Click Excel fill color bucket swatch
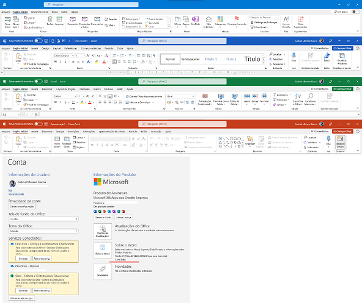 [82, 102]
